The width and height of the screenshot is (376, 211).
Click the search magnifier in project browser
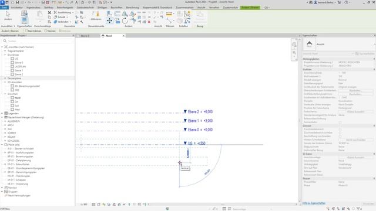pos(5,41)
